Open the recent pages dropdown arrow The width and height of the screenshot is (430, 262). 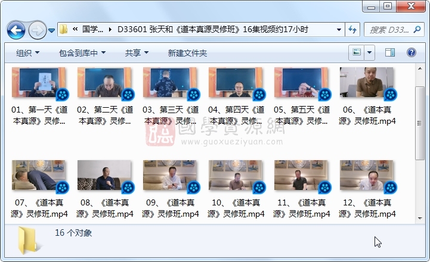pos(51,30)
